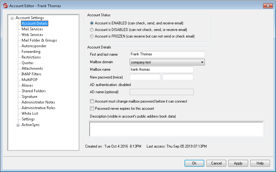The height and width of the screenshot is (172, 276).
Task: Select Forwarding in the settings tree
Action: click(31, 52)
